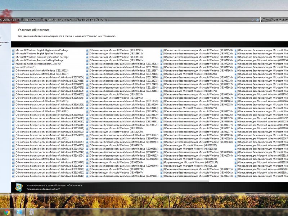Image resolution: width=288 pixels, height=216 pixels.
Task: Click the icon next to update KB3092627
Action: (x=87, y=145)
